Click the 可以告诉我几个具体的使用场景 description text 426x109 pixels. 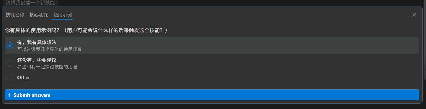[49, 49]
